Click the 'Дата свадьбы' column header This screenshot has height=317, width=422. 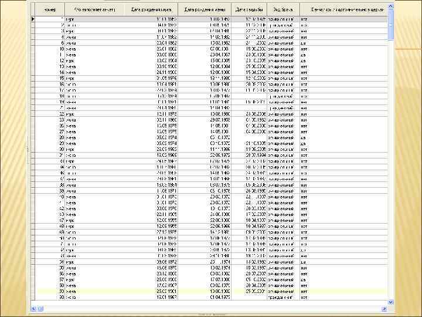tap(249, 10)
